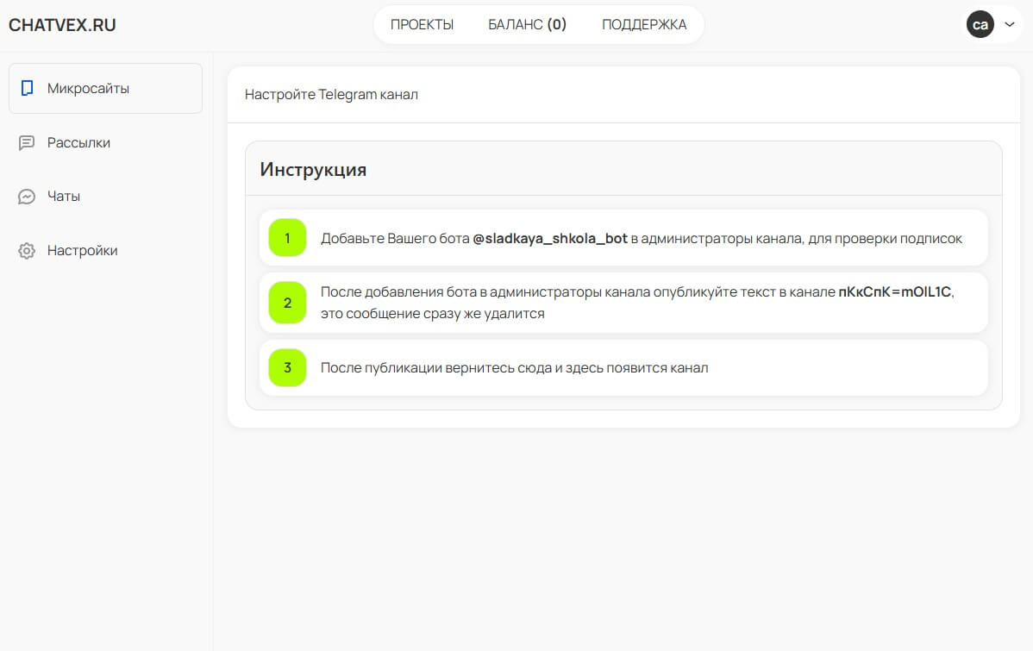Click the Микросайты phone icon in sidebar
Image resolution: width=1033 pixels, height=651 pixels.
tap(28, 88)
